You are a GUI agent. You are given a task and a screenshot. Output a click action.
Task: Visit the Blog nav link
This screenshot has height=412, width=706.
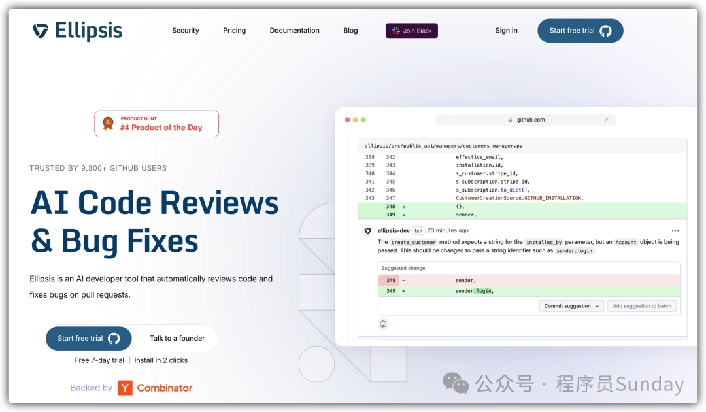click(350, 31)
